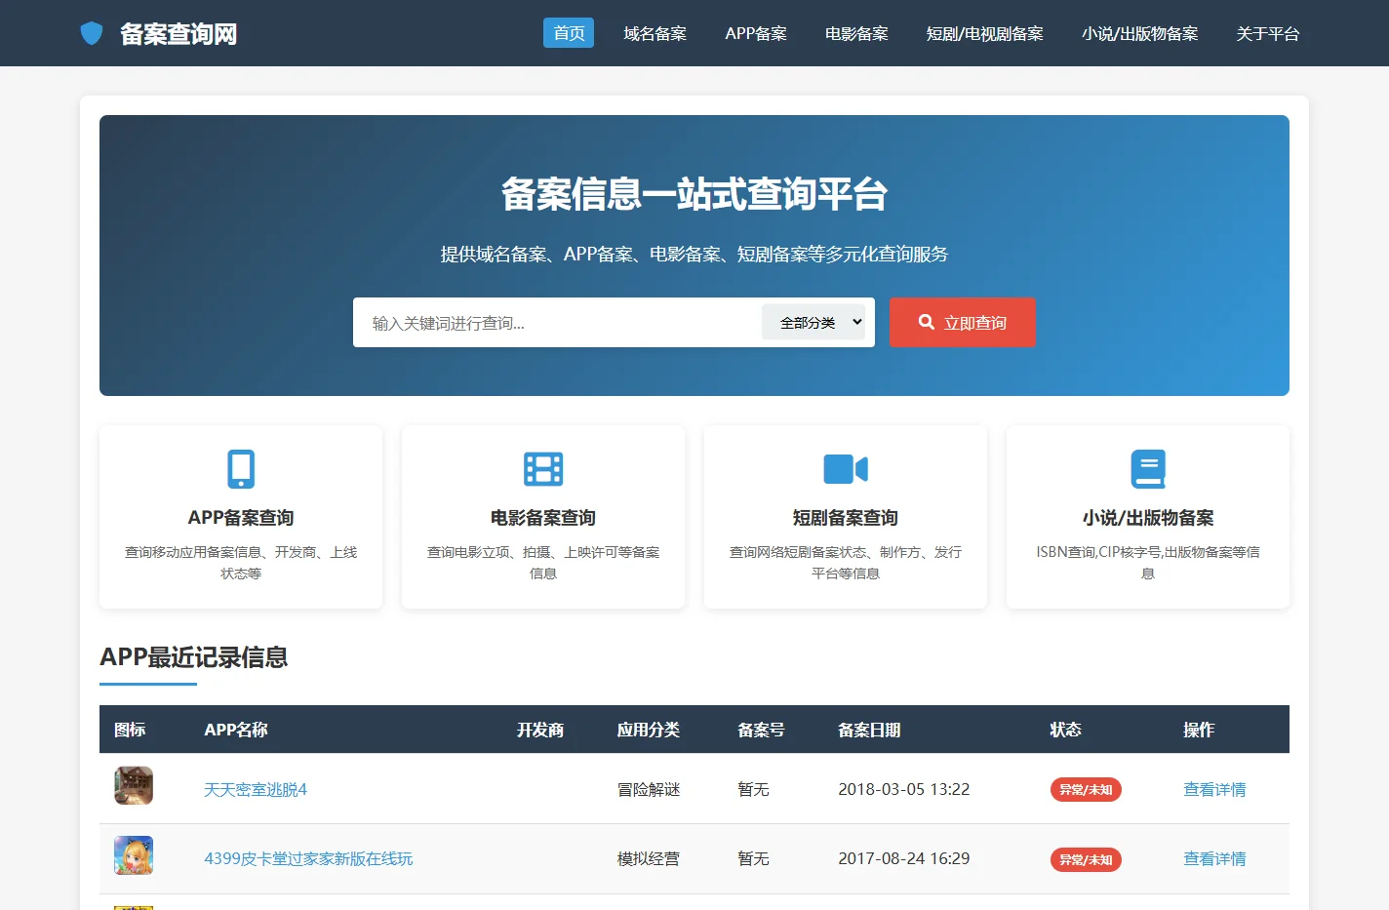The width and height of the screenshot is (1389, 910).
Task: Navigate to 小说/出版物备案
Action: point(1139,33)
